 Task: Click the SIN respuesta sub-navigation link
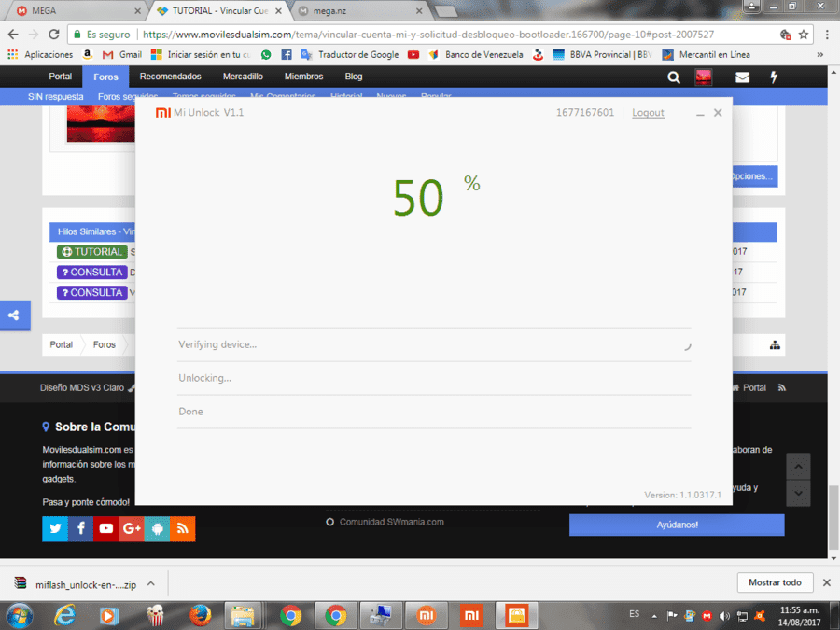click(x=56, y=97)
